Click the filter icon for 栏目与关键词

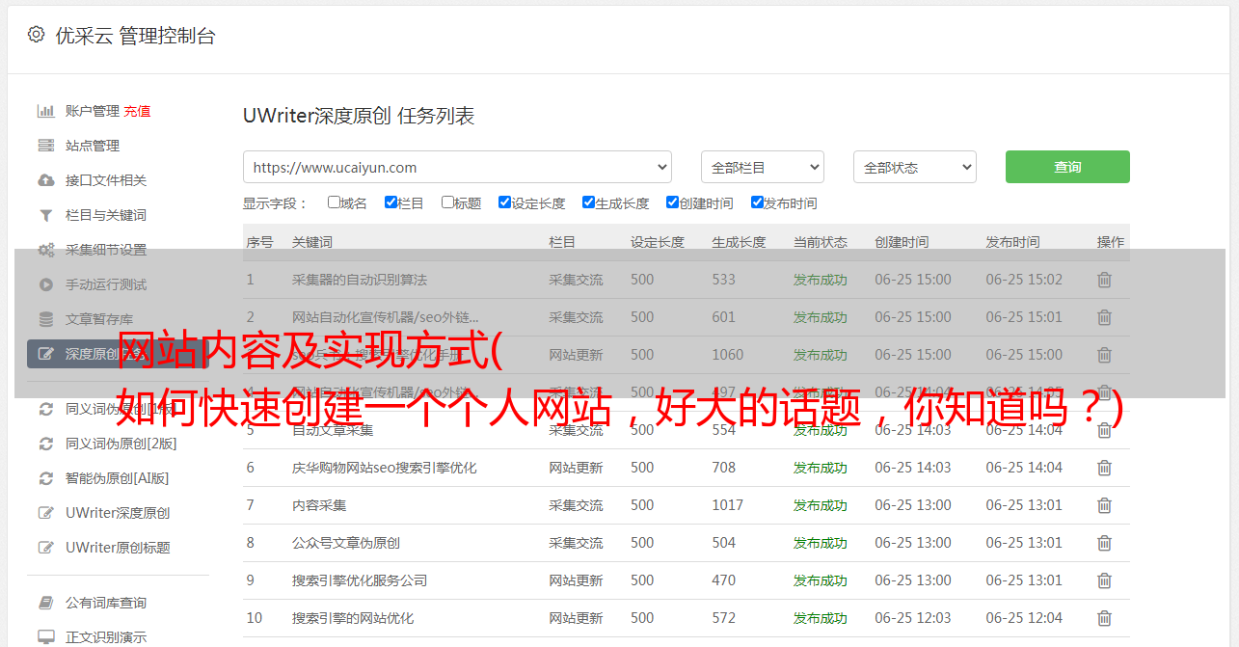click(45, 215)
